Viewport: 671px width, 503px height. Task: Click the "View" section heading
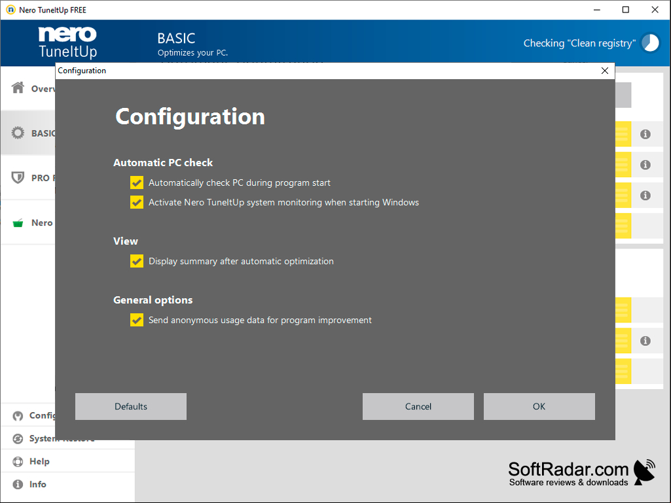pyautogui.click(x=126, y=241)
